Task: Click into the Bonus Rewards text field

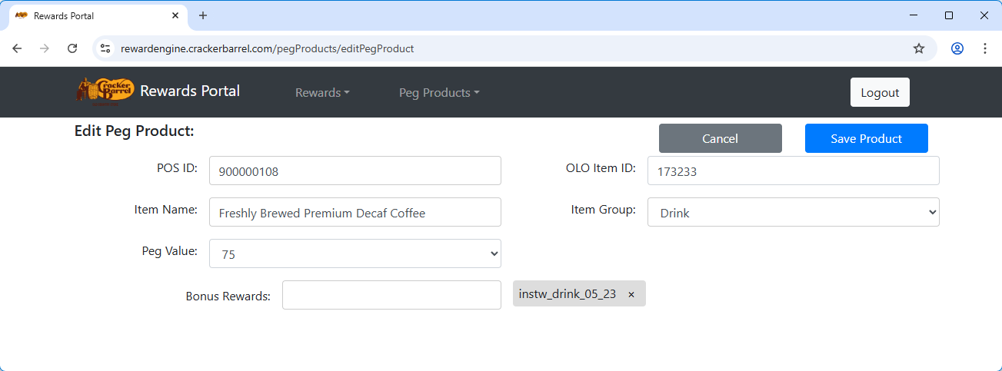Action: pyautogui.click(x=391, y=295)
